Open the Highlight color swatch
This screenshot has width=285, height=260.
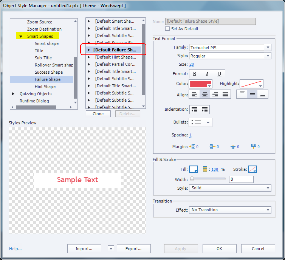[x=252, y=84]
